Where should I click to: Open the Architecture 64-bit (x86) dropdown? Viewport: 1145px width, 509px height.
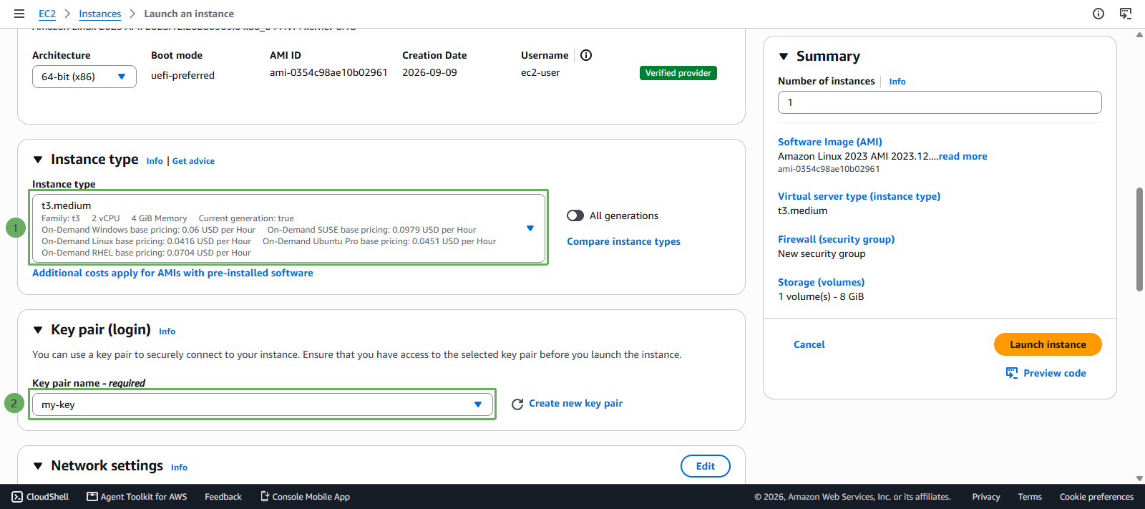click(84, 77)
